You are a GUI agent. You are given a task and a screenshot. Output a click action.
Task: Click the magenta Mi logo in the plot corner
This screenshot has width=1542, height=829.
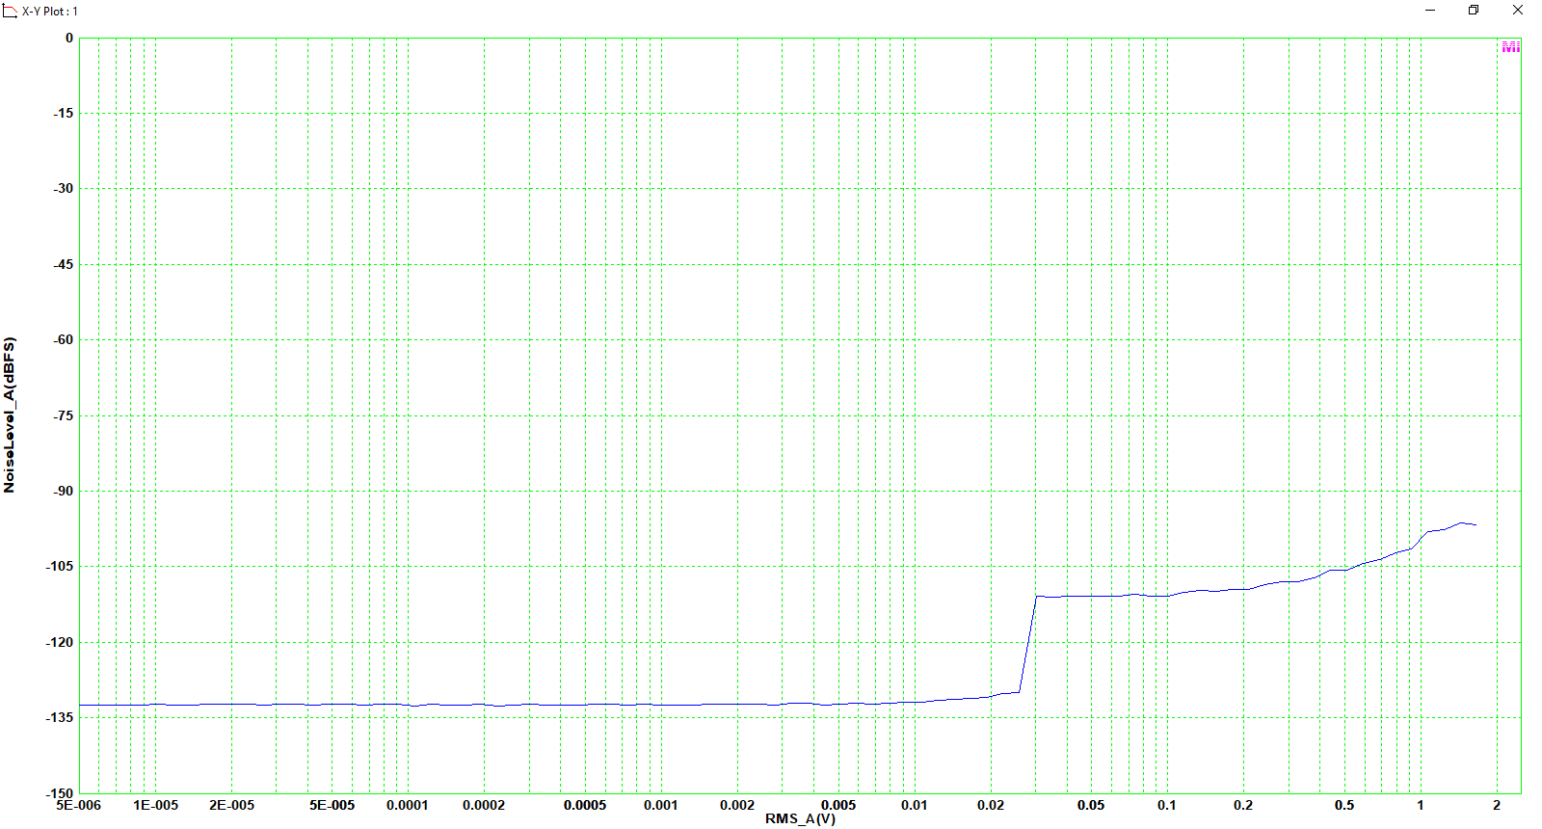pos(1510,47)
